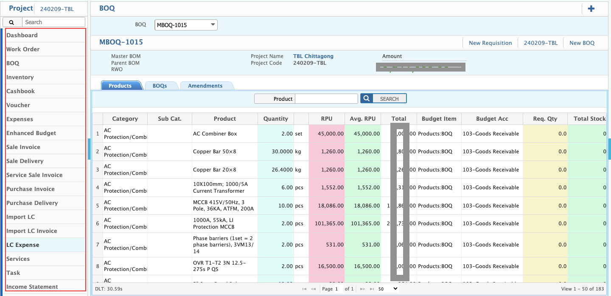The image size is (611, 296).
Task: Click the New BOQ link
Action: [582, 43]
